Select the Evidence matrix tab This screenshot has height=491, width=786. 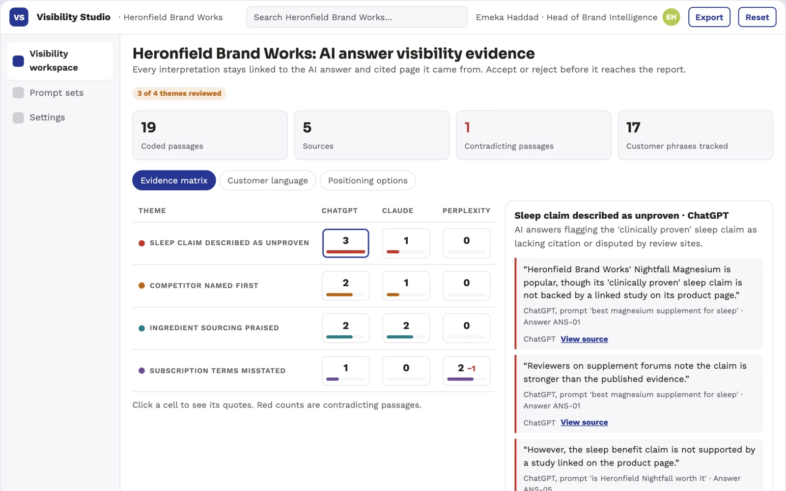point(174,180)
